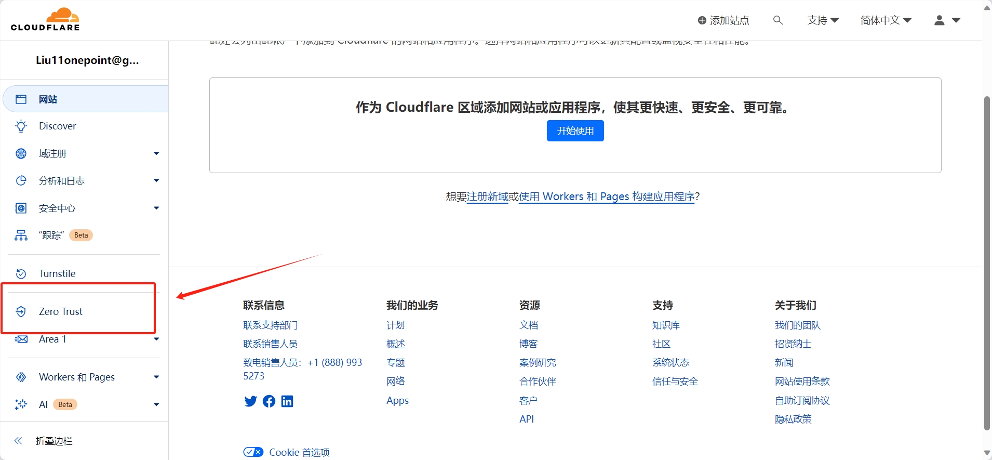Click the Liu11onepoint@g... account name
Viewport: 992px width, 460px height.
click(87, 60)
